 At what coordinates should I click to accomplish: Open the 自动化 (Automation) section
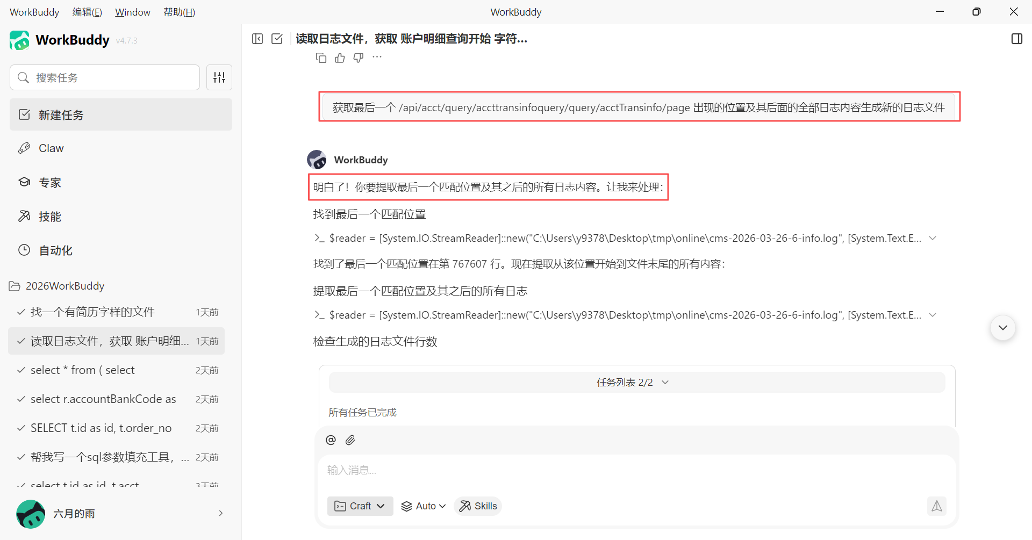pos(54,250)
